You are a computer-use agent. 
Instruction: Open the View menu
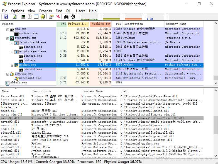point(31,11)
